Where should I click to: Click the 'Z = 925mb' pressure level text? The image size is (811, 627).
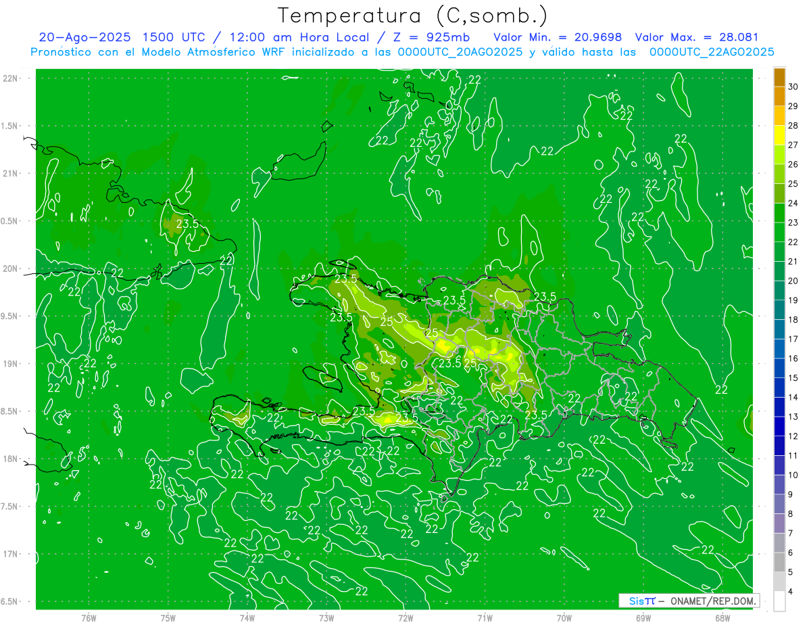coord(431,37)
